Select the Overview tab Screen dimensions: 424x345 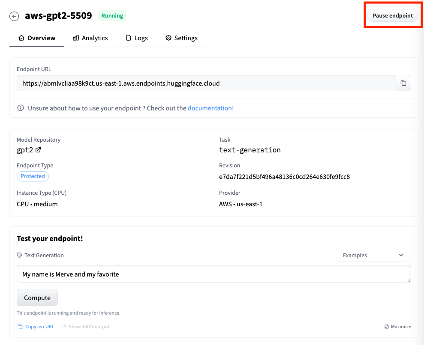pyautogui.click(x=37, y=38)
